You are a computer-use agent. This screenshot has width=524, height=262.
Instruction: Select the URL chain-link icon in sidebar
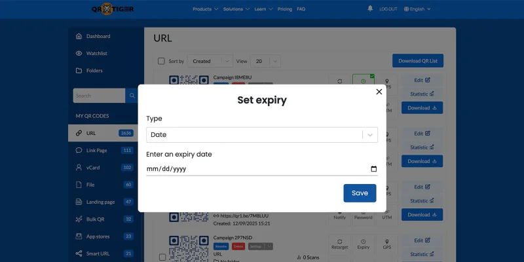pos(79,133)
